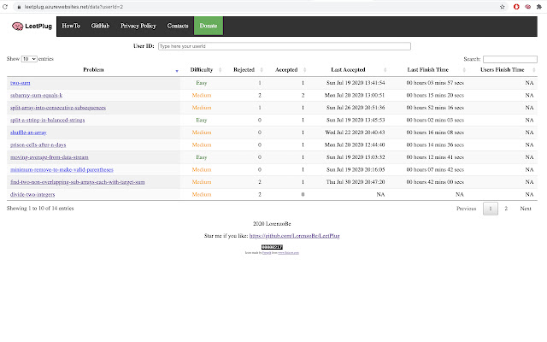547x342 pixels.
Task: Open the Privacy Policy page
Action: coord(137,27)
